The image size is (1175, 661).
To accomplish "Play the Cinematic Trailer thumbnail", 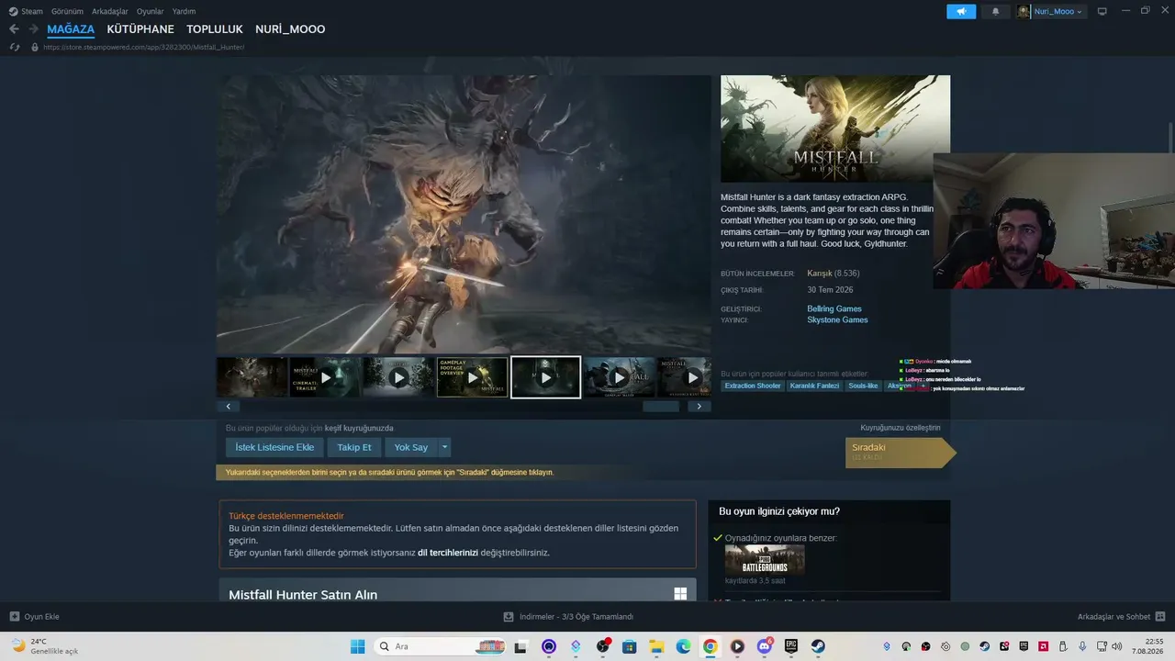I will (325, 377).
